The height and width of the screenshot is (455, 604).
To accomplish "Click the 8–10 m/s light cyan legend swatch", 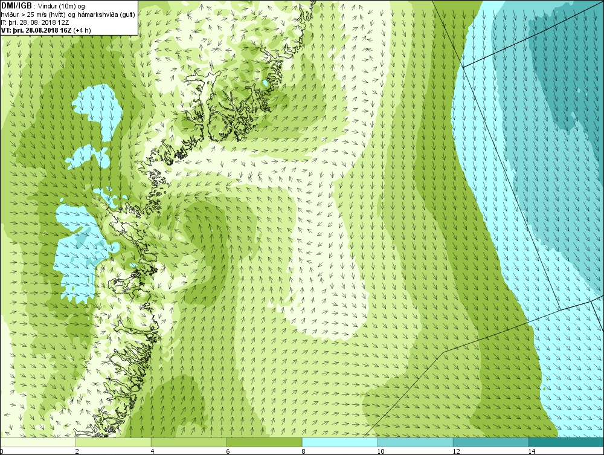I will 339,442.
